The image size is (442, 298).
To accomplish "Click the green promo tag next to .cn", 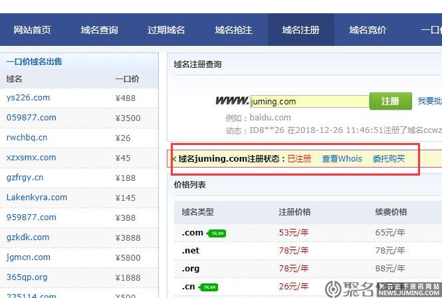I will click(208, 287).
